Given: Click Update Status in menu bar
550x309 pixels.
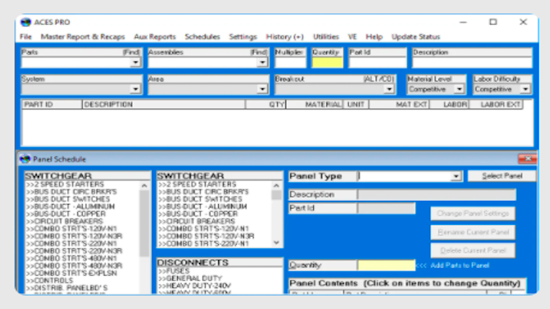Looking at the screenshot, I should click(x=416, y=36).
